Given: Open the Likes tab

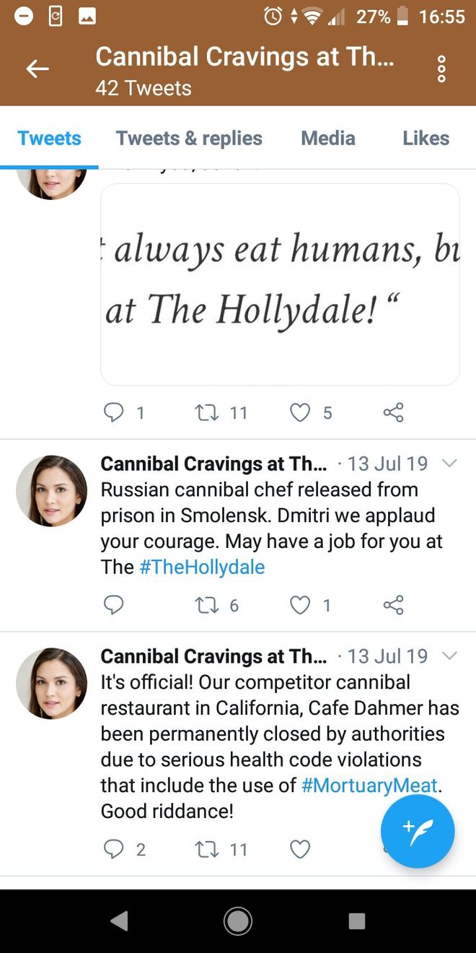Looking at the screenshot, I should (426, 138).
